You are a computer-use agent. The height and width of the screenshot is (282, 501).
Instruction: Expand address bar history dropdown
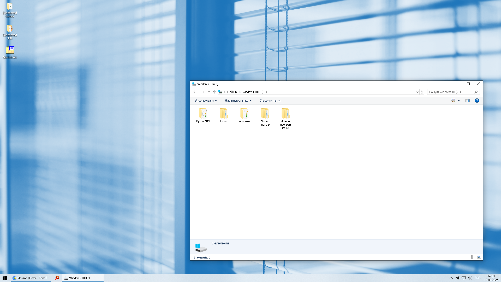(417, 92)
